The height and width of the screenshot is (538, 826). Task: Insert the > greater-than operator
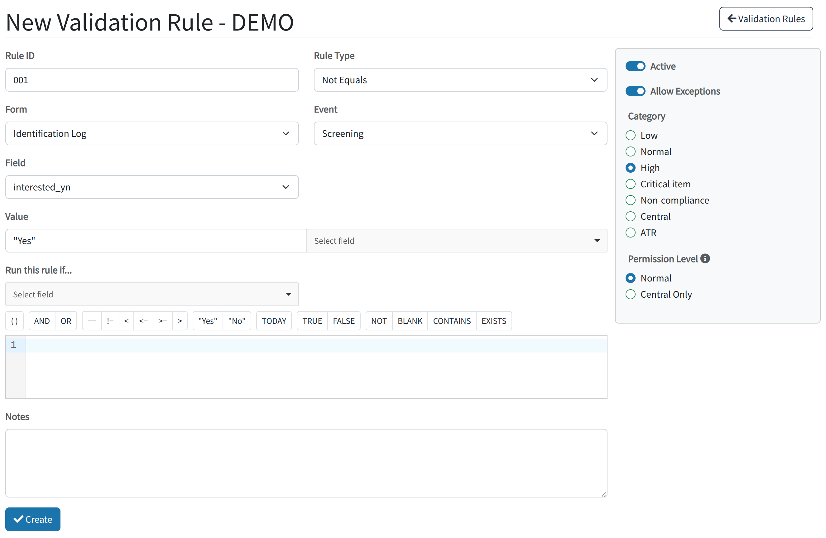click(180, 321)
